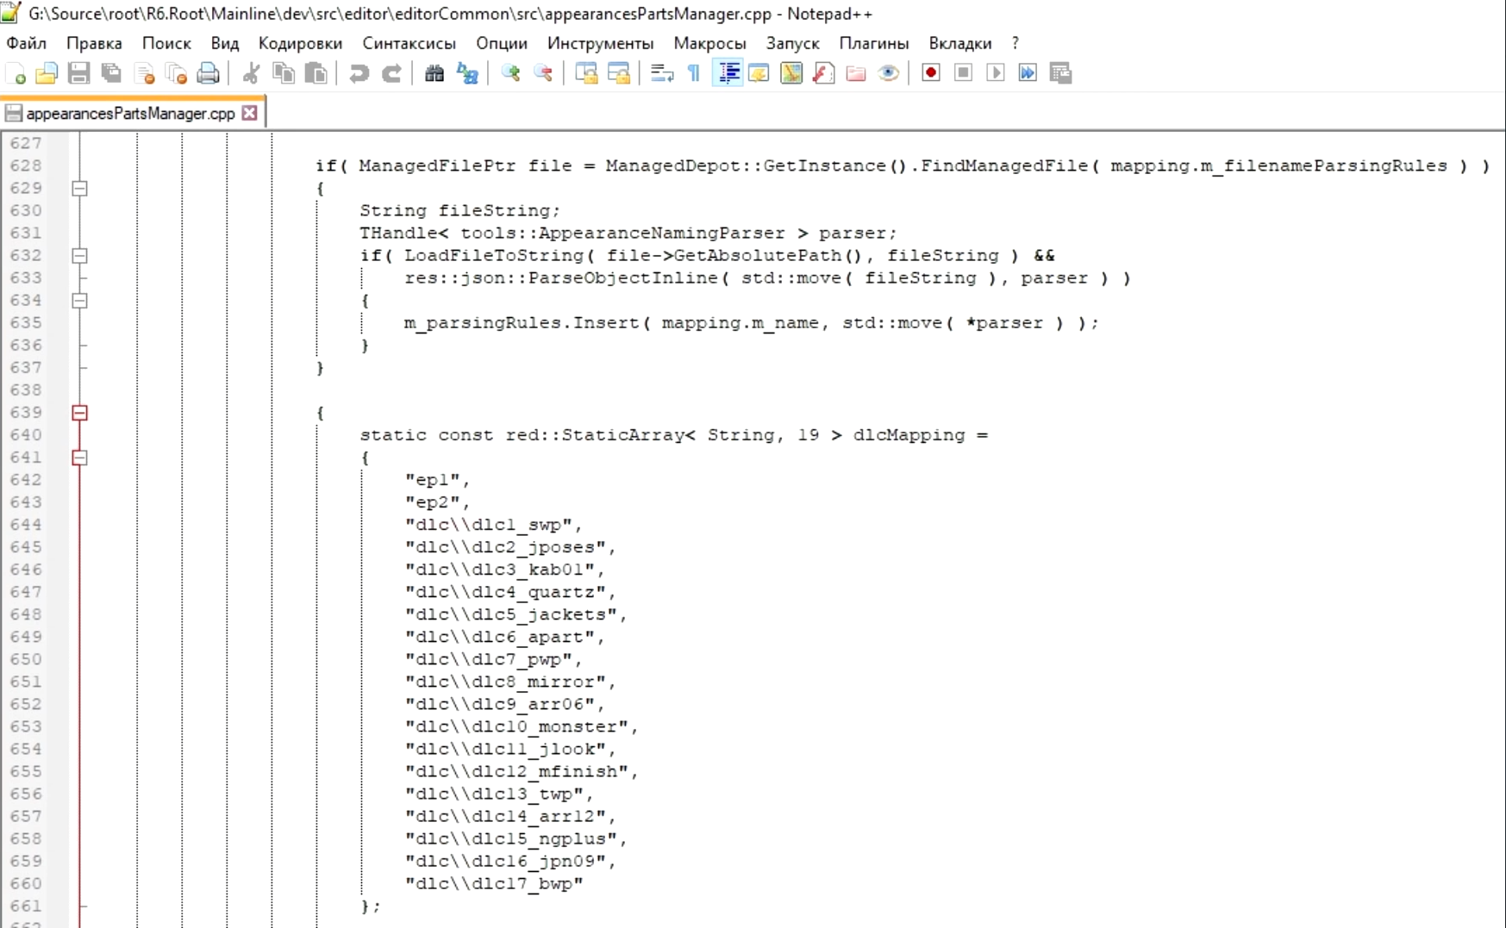1506x928 pixels.
Task: Play back the recorded macro
Action: 996,73
